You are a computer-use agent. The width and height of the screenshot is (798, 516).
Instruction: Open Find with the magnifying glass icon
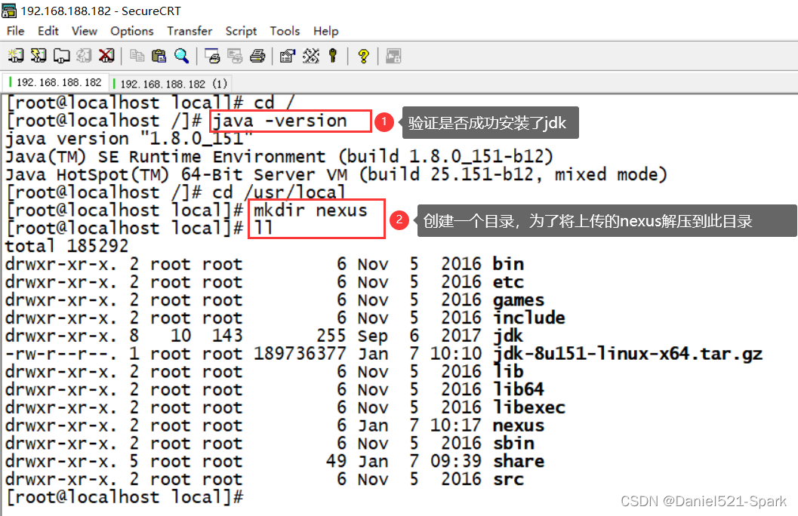(181, 56)
